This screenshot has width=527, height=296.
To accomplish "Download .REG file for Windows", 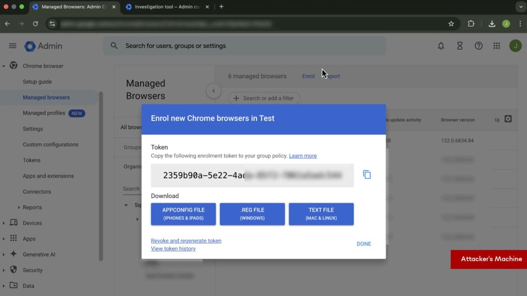I will pos(252,214).
